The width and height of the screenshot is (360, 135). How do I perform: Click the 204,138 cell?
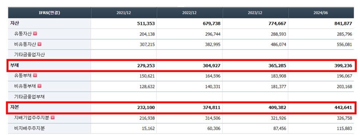tap(147, 34)
